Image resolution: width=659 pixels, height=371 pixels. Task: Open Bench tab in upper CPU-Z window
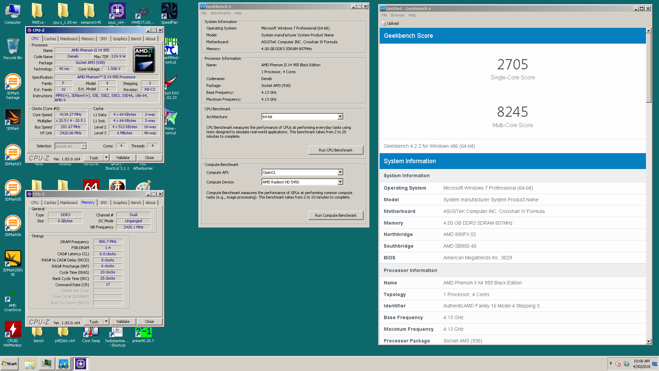pos(136,39)
